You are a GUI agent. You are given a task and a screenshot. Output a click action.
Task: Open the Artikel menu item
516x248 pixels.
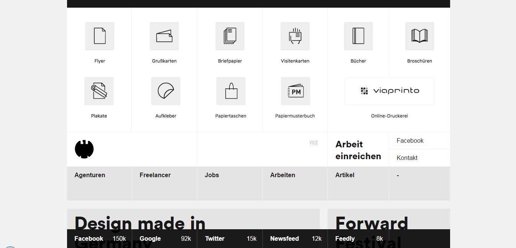pos(345,175)
